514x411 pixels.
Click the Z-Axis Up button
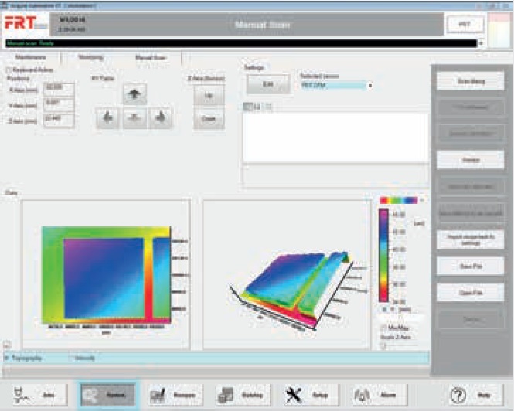[209, 95]
